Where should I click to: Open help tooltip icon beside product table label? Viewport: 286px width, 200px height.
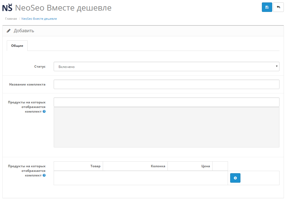tap(44, 175)
